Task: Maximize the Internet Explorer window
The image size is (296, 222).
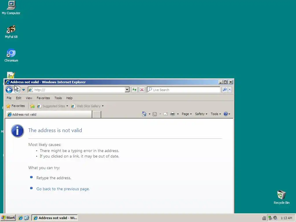Action: coord(225,82)
